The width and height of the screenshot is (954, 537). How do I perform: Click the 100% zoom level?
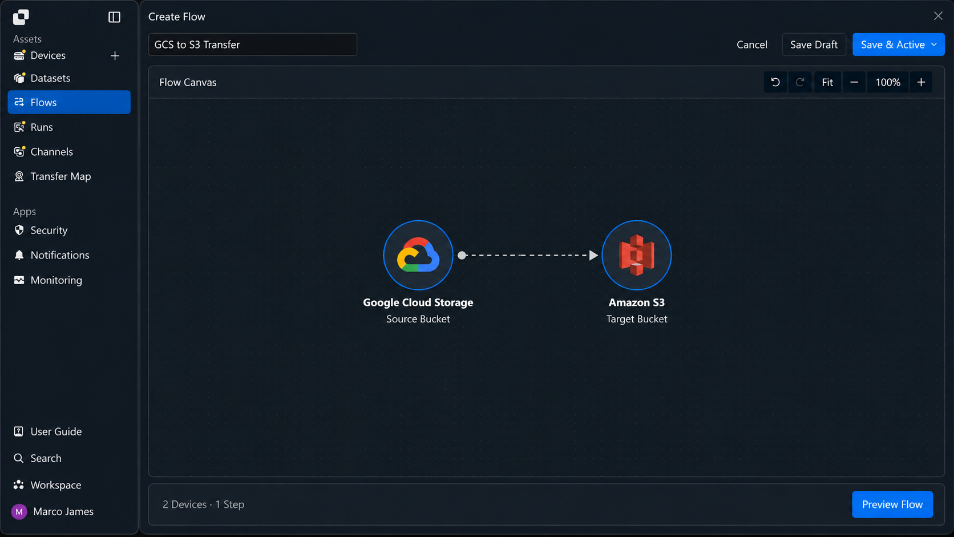point(888,82)
